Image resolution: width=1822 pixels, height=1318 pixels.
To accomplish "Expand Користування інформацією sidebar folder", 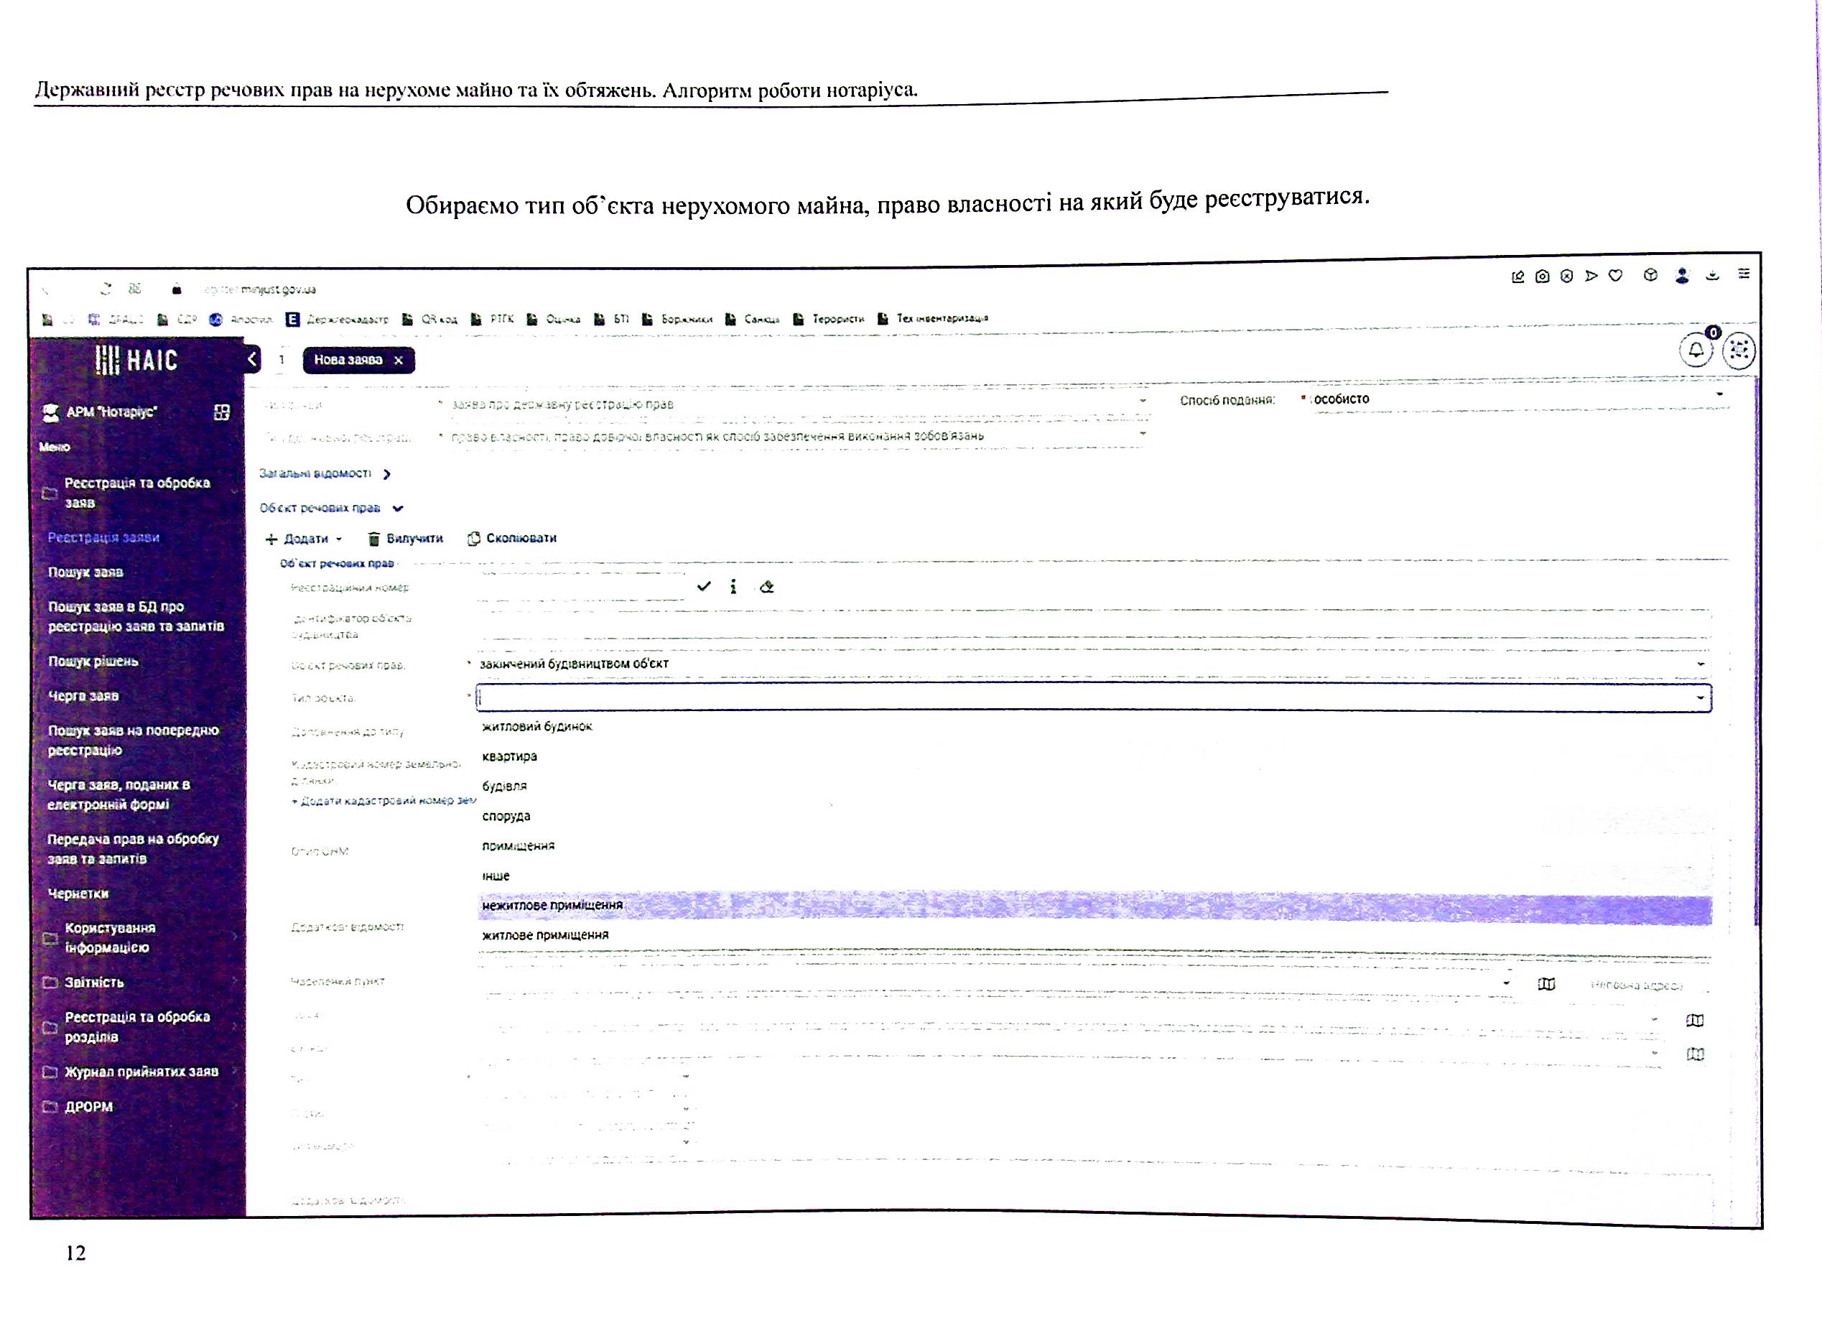I will (x=139, y=938).
